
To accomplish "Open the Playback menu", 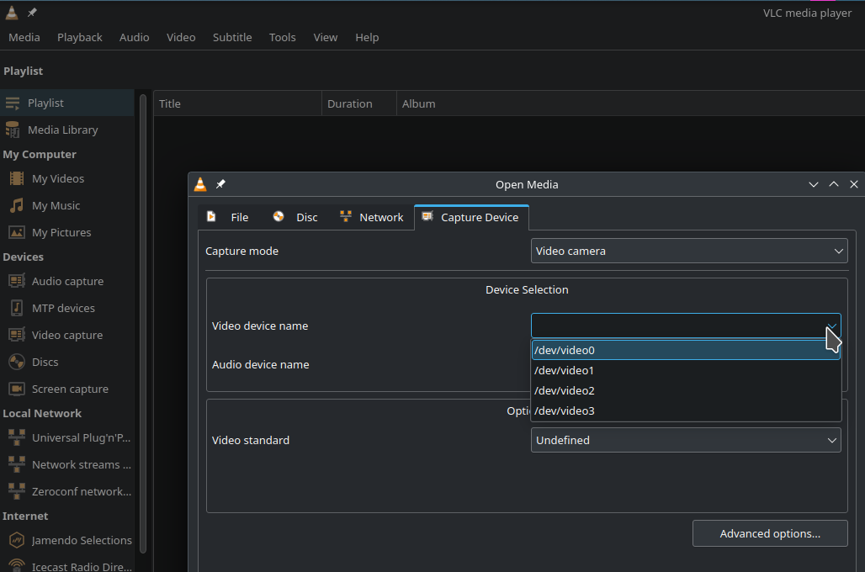I will tap(80, 38).
